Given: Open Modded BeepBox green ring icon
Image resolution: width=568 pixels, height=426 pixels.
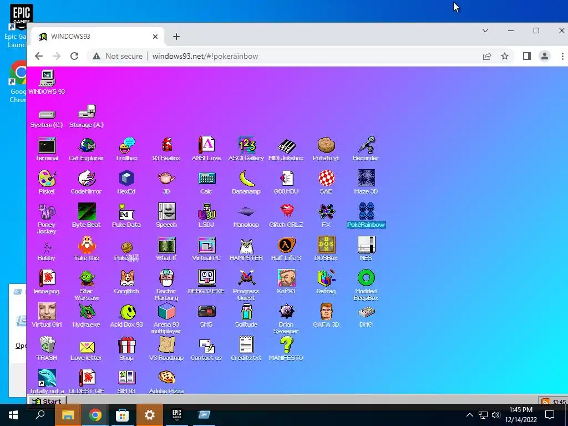Looking at the screenshot, I should click(366, 278).
